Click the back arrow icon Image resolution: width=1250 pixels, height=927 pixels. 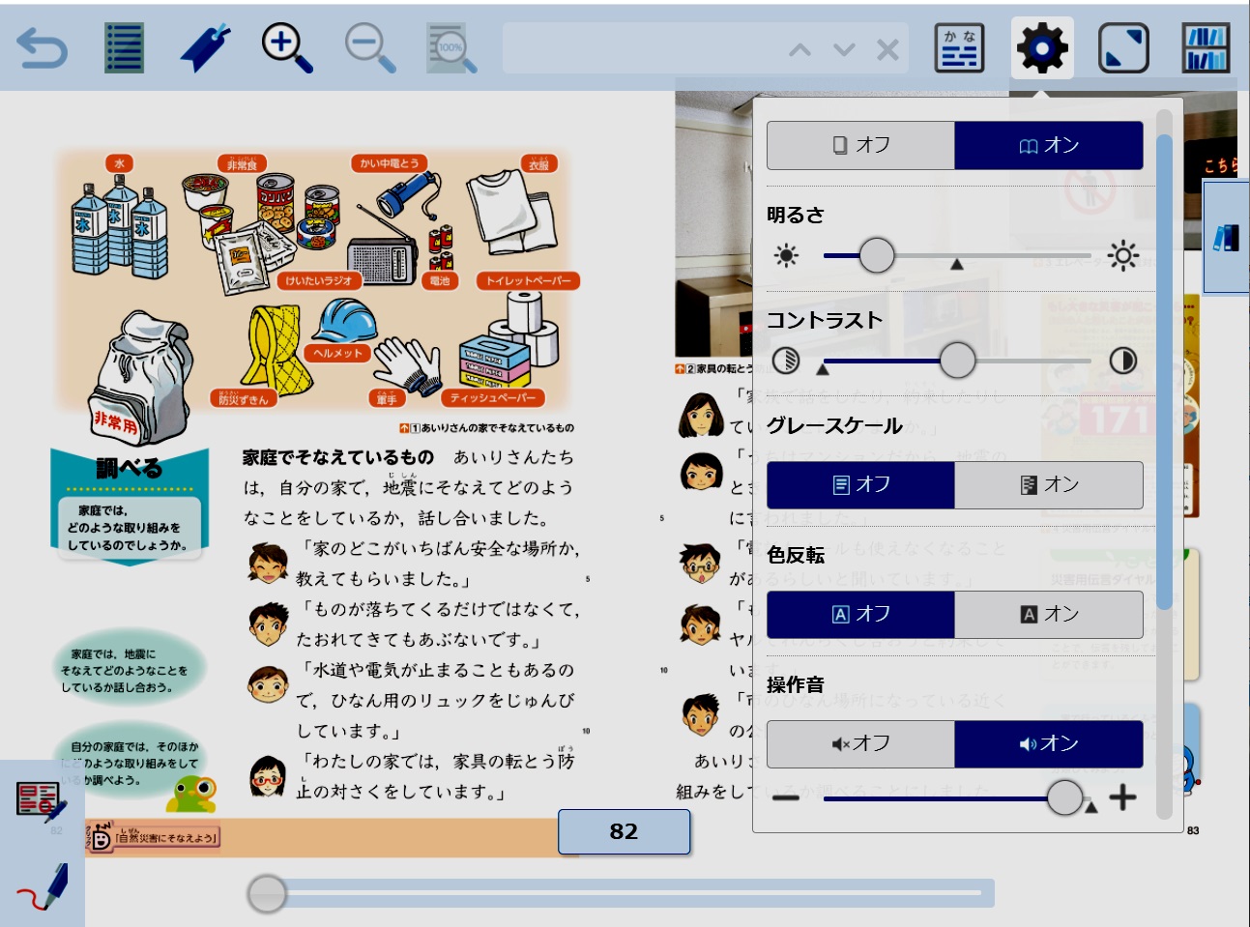(43, 48)
